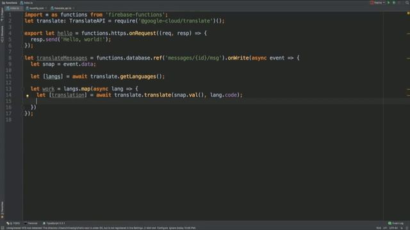Close the tsconfig.json tab

click(45, 8)
